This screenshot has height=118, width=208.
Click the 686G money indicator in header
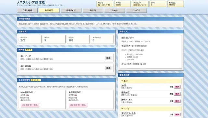pyautogui.click(x=123, y=4)
